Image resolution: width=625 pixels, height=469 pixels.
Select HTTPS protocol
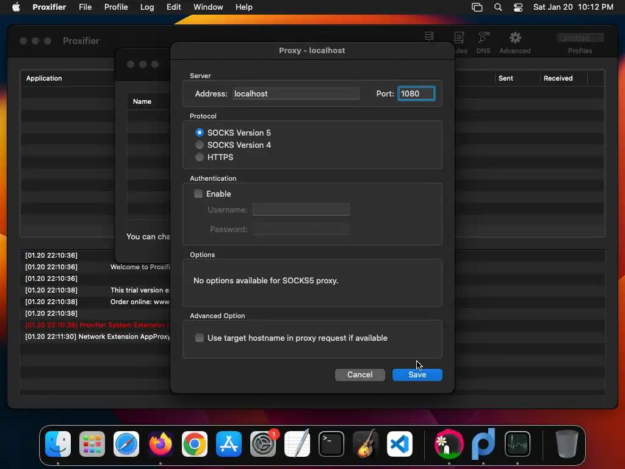(200, 157)
